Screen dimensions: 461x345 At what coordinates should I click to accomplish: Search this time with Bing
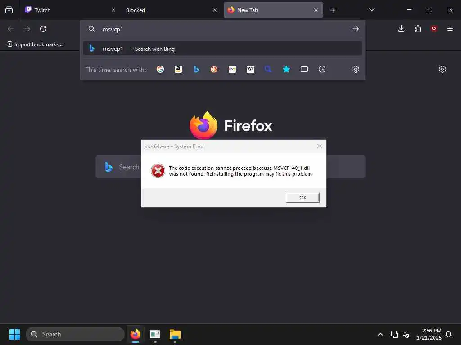coord(196,69)
